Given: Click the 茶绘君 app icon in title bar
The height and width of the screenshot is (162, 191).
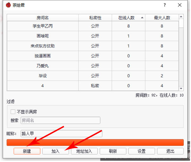Looking at the screenshot, I should [8, 5].
